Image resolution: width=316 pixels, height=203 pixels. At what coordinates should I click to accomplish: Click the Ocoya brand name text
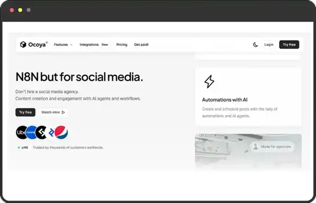click(37, 45)
